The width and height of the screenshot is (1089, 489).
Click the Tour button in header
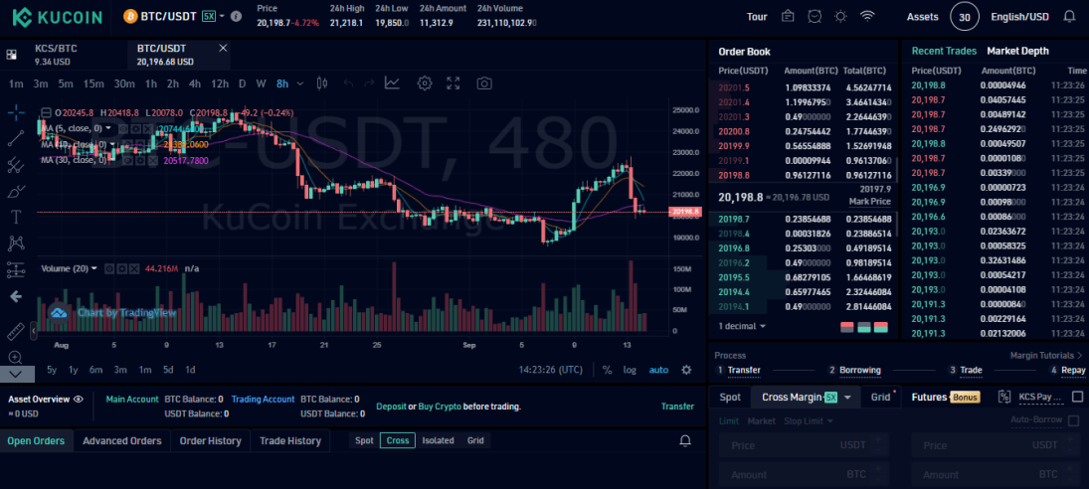757,17
